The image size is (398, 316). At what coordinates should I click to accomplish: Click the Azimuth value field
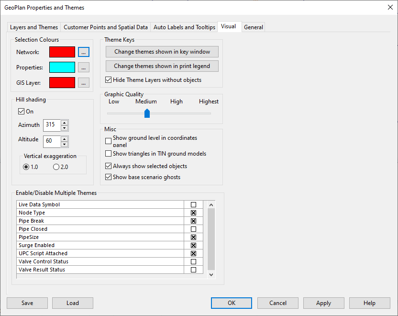pyautogui.click(x=52, y=125)
